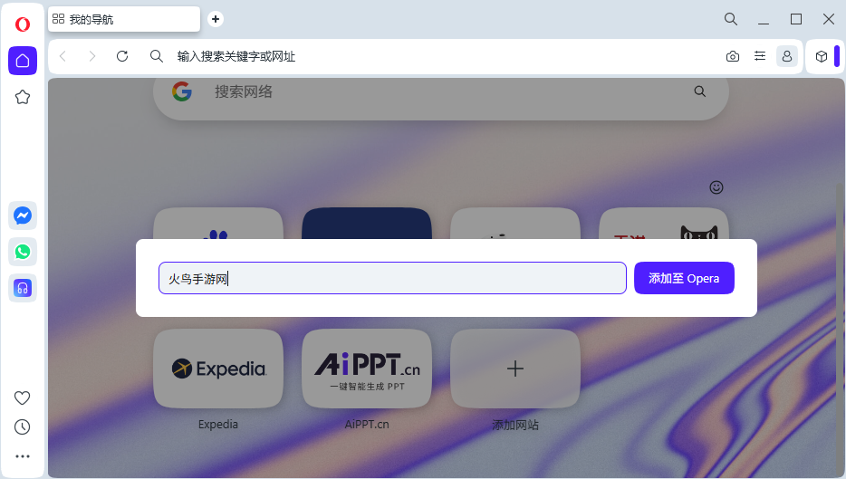
Task: Click the 添加至 Opera button
Action: click(x=684, y=278)
